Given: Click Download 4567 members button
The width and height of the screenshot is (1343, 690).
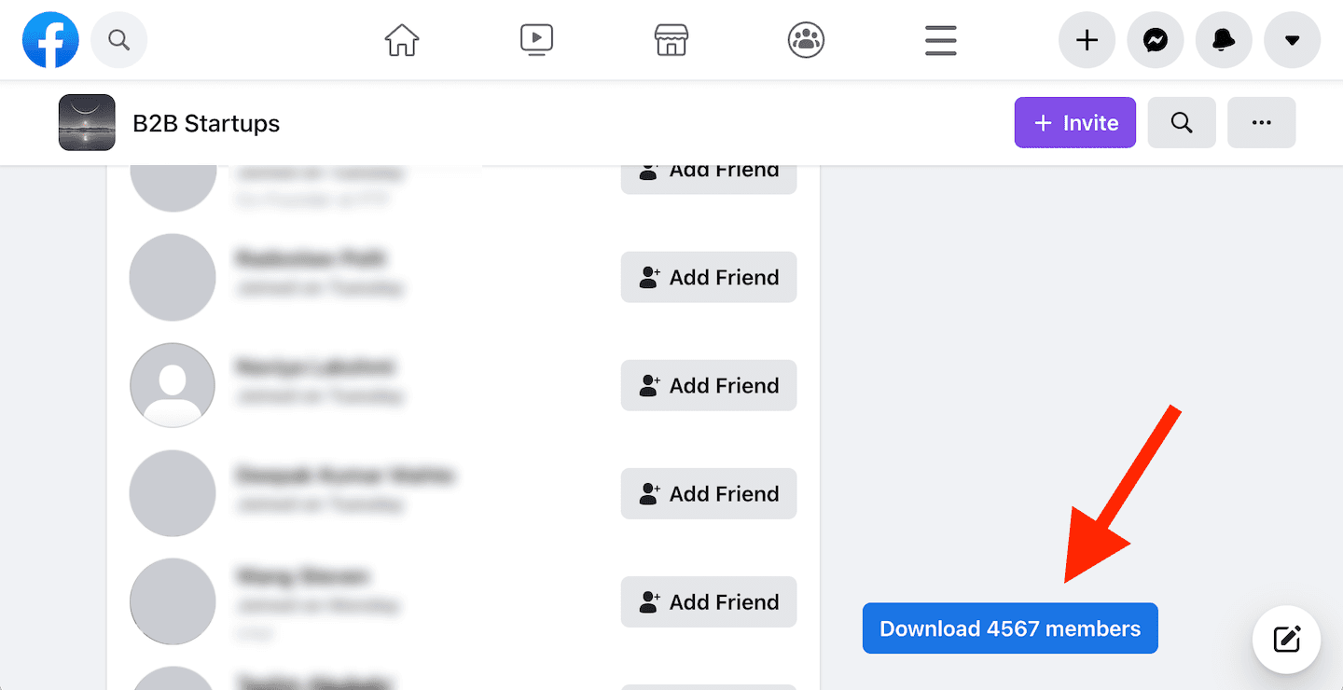Looking at the screenshot, I should [x=1010, y=628].
